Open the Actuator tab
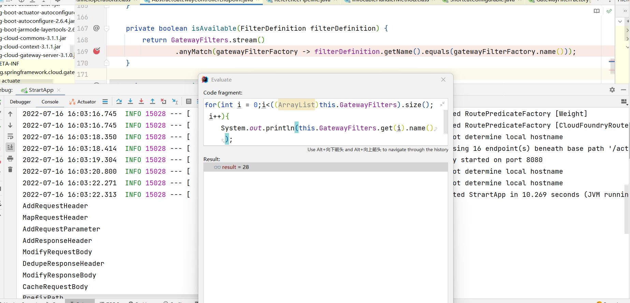The image size is (630, 303). point(83,102)
